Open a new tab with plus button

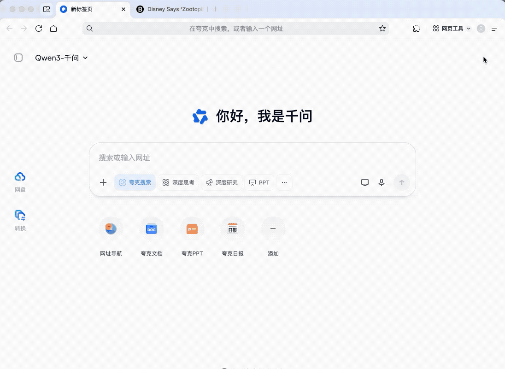216,9
